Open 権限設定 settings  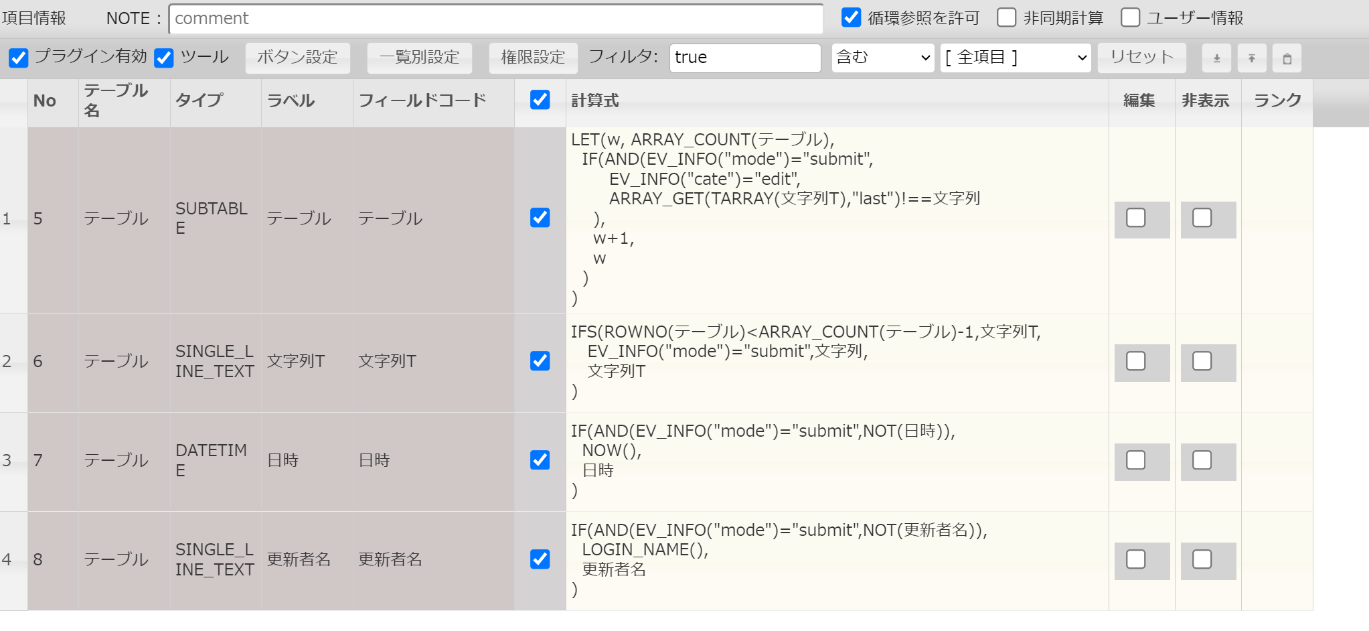pos(533,58)
